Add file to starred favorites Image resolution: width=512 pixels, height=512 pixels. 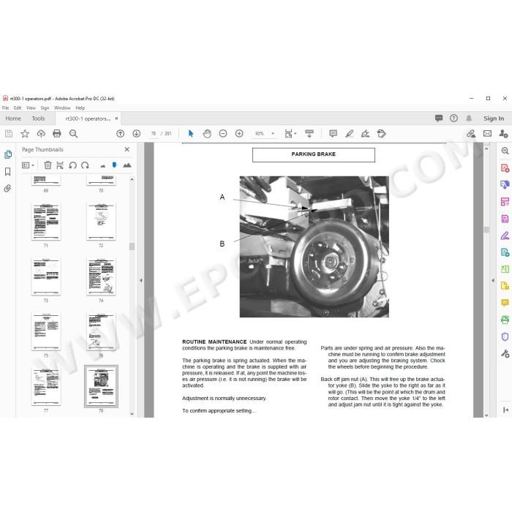(x=25, y=134)
